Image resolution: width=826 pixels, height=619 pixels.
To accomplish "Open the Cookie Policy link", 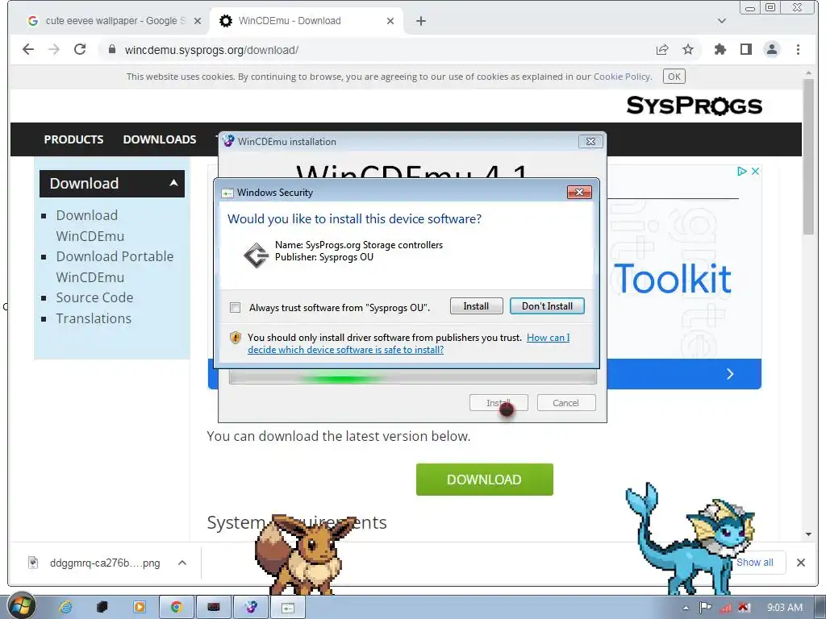I will point(622,77).
